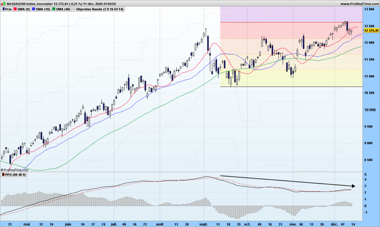Open the www.ProRealTime.com link
Viewport: 380px width, 227px height.
[359, 4]
